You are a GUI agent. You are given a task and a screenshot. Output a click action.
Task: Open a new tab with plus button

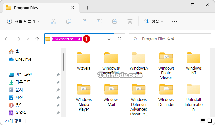[x=87, y=8]
